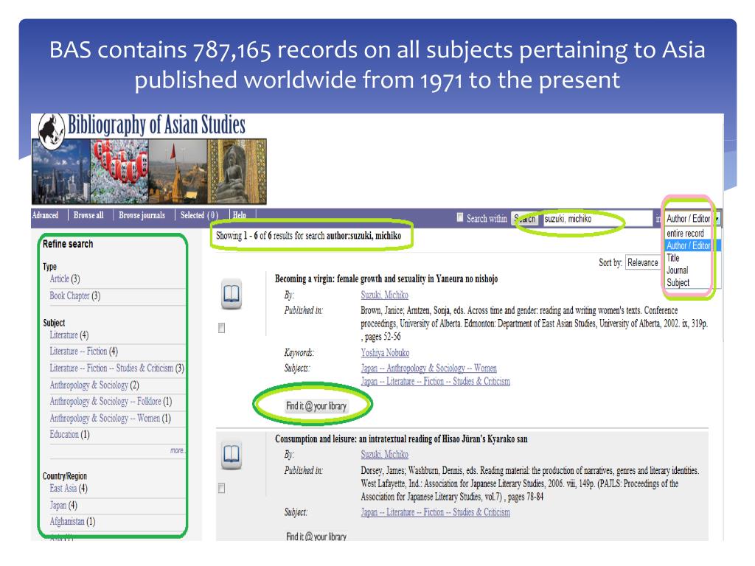Open author Suzuki, Michiko in second result

point(384,454)
